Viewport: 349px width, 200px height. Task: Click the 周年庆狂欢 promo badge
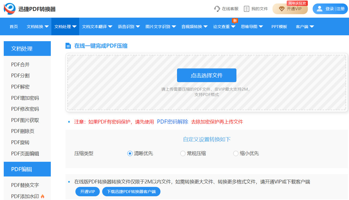297,3
